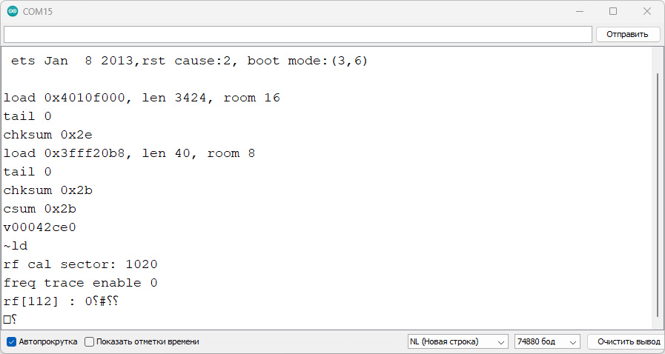Viewport: 665px width, 354px height.
Task: Click the vertical scrollbar of output area
Action: point(656,193)
